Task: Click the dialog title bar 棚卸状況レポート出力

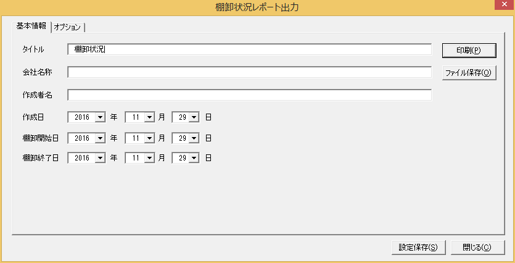Action: coord(257,7)
